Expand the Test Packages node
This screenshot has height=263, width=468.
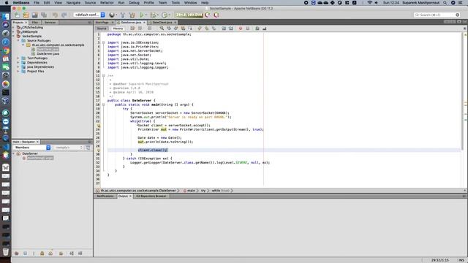(18, 58)
